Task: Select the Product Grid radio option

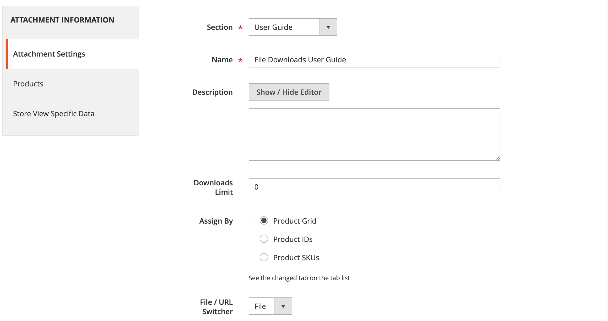Action: pyautogui.click(x=264, y=221)
